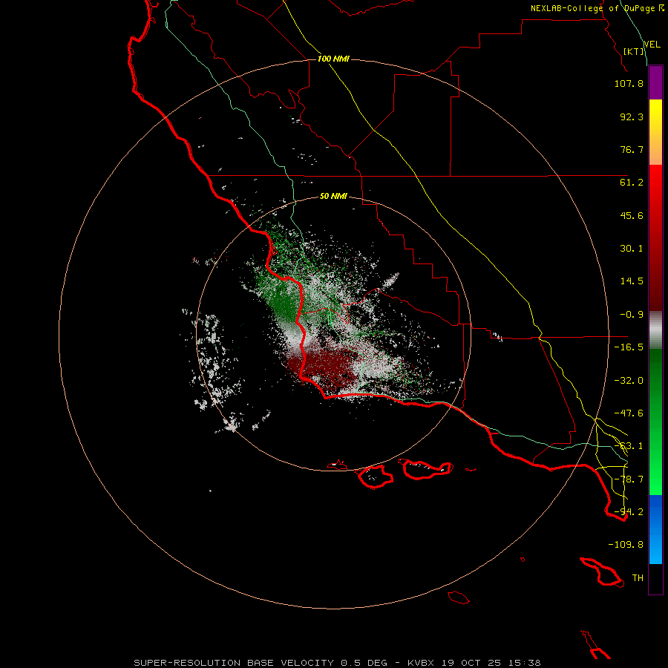The height and width of the screenshot is (668, 668).
Task: Click the 107.8 legend value
Action: coord(629,83)
